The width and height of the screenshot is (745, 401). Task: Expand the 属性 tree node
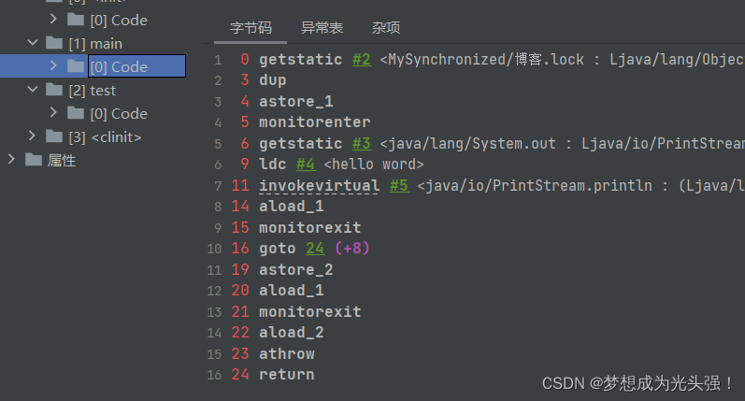click(x=11, y=159)
